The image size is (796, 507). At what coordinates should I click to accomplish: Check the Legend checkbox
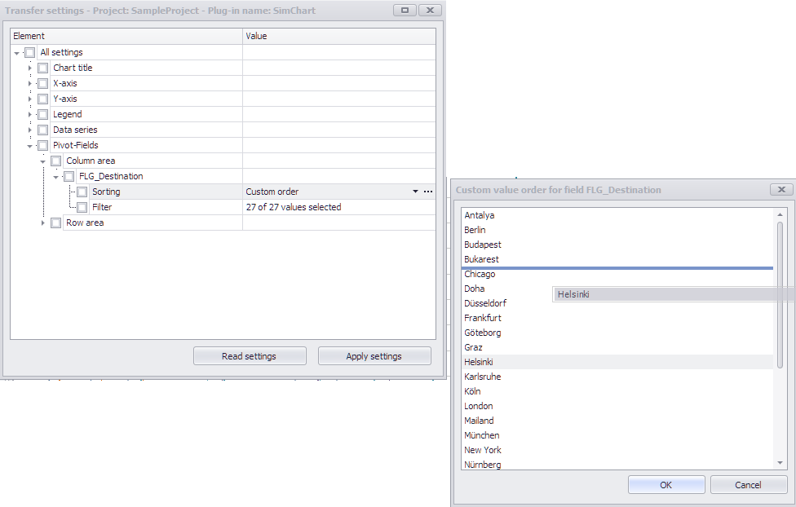(43, 114)
